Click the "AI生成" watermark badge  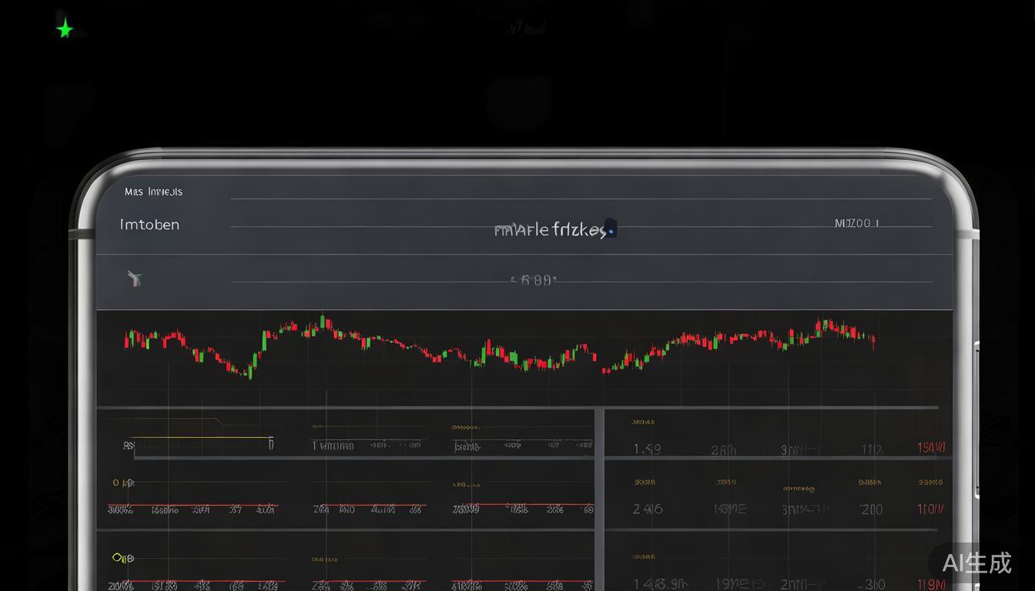coord(976,563)
